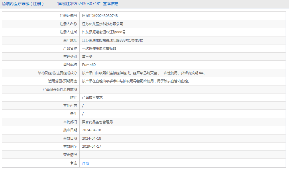Click the lightbulb icon beside 注
The image size is (289, 170).
[72, 163]
